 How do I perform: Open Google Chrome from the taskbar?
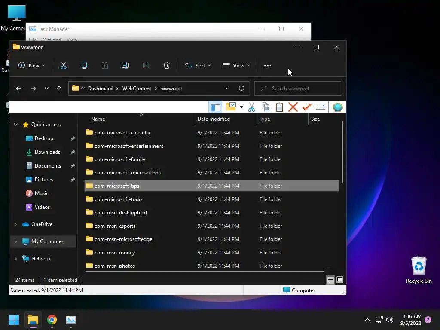click(x=52, y=320)
